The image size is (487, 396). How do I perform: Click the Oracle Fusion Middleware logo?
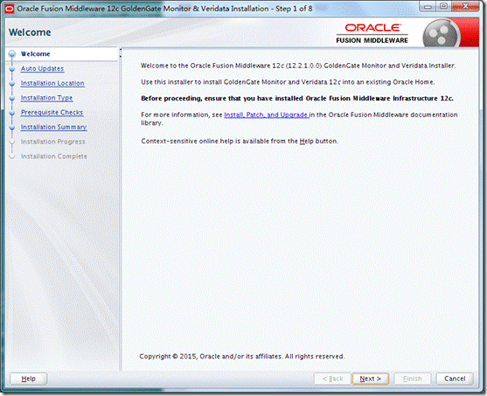(372, 33)
